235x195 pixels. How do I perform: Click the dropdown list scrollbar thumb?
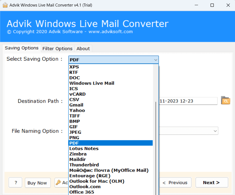156,148
